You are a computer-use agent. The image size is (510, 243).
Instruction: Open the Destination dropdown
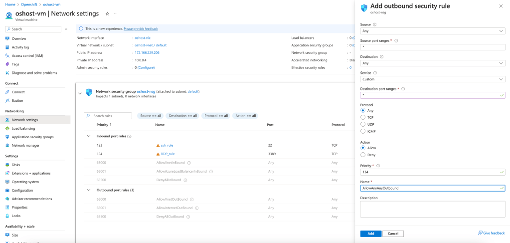click(433, 63)
